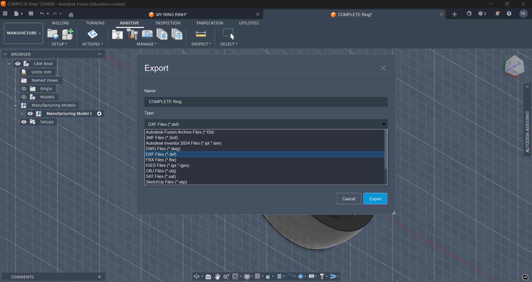Viewport: 532px width, 282px height.
Task: Switch to the MY RING RINH document tab
Action: click(171, 14)
